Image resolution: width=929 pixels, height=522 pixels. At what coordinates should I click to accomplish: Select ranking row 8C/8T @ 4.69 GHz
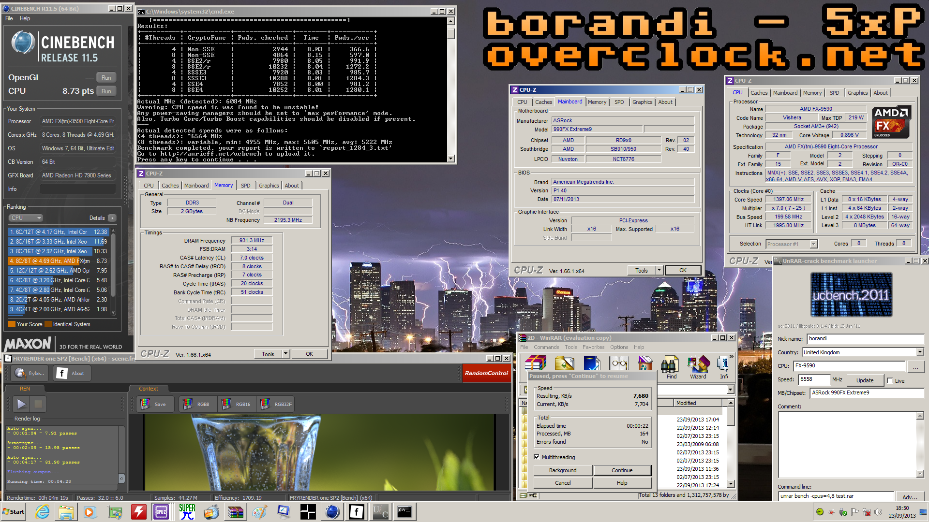(x=59, y=261)
